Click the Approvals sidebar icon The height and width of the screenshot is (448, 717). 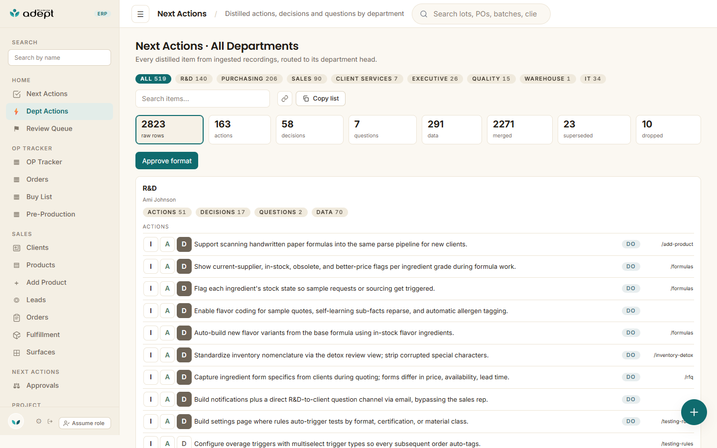click(17, 386)
